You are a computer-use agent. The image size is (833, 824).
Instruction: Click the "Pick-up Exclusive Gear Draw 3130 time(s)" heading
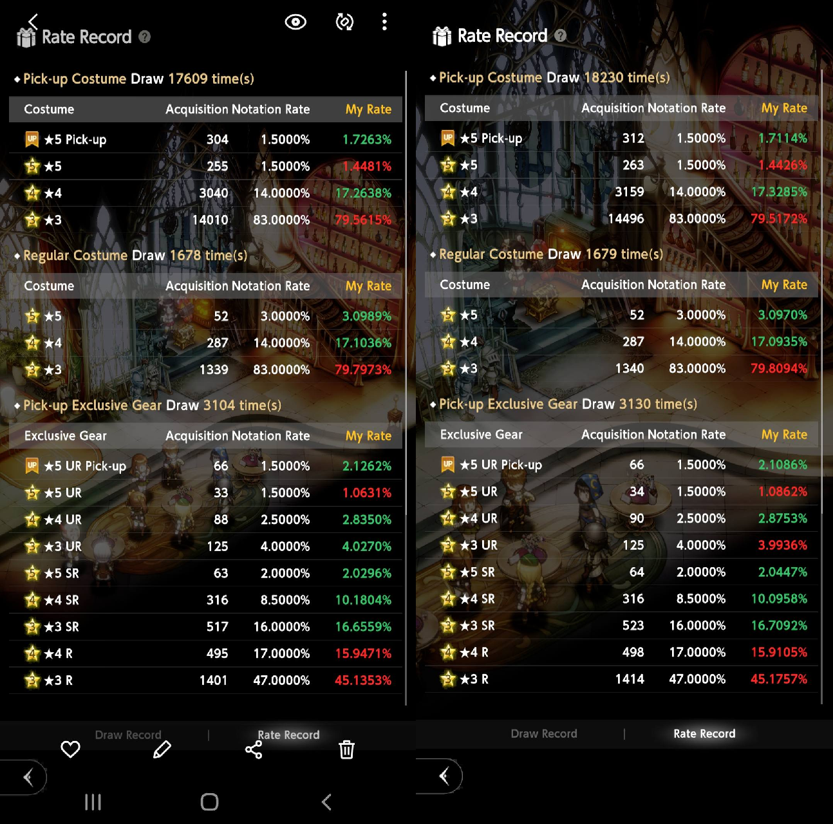568,404
